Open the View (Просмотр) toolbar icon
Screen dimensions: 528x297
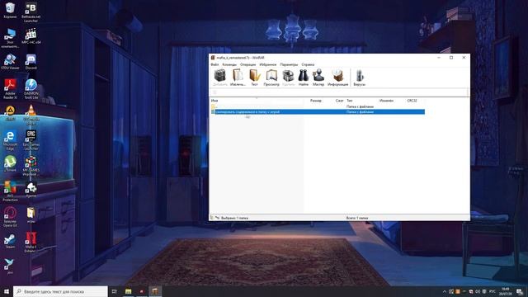click(271, 78)
